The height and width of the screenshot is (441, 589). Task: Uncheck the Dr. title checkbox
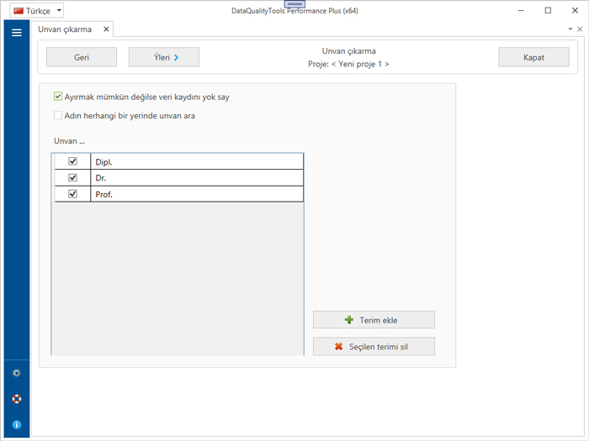(72, 177)
